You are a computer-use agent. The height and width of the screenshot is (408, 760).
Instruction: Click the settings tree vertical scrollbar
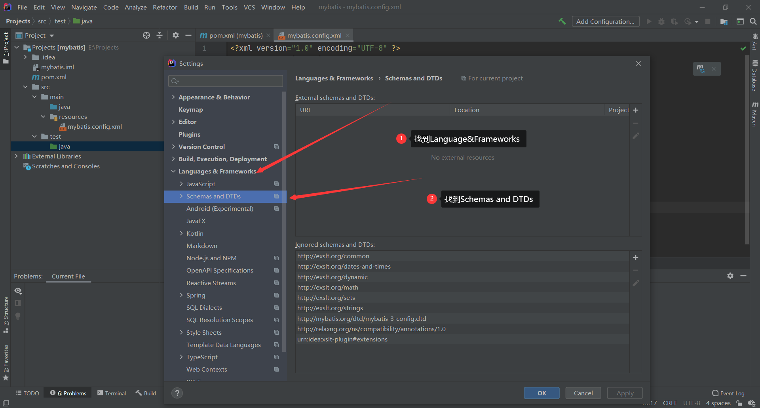click(284, 222)
